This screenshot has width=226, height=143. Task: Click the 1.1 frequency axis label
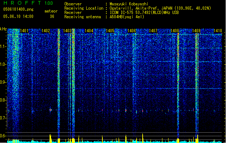[3, 46]
